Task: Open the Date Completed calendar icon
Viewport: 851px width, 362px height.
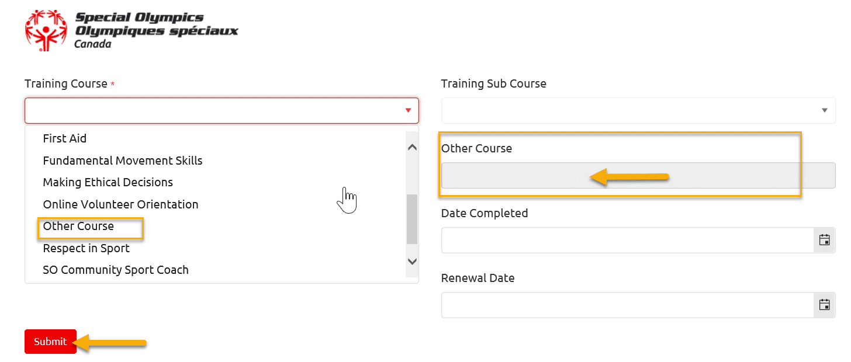Action: click(824, 240)
